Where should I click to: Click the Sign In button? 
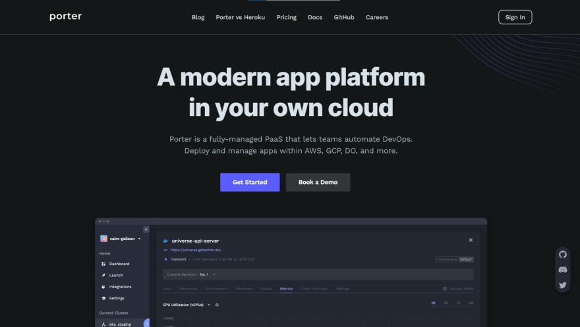point(515,17)
